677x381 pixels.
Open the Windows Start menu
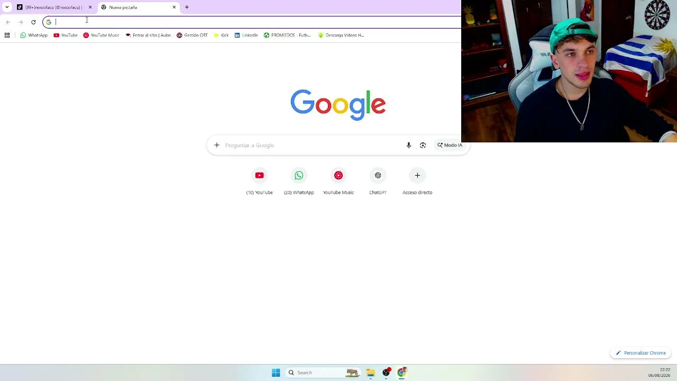click(x=276, y=373)
